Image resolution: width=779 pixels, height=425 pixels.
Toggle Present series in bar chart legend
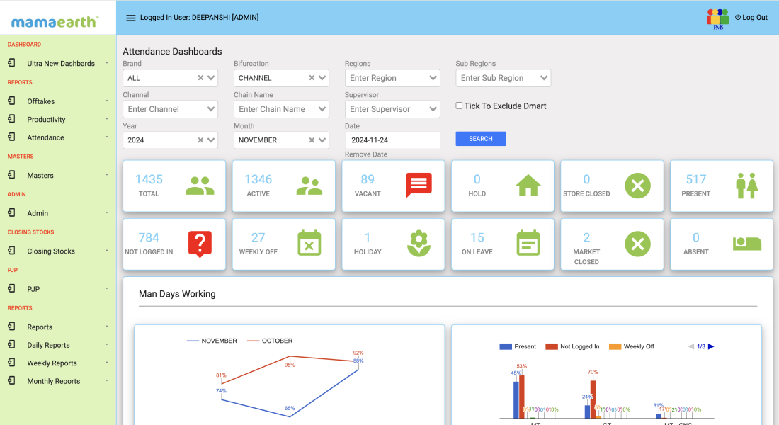point(518,346)
